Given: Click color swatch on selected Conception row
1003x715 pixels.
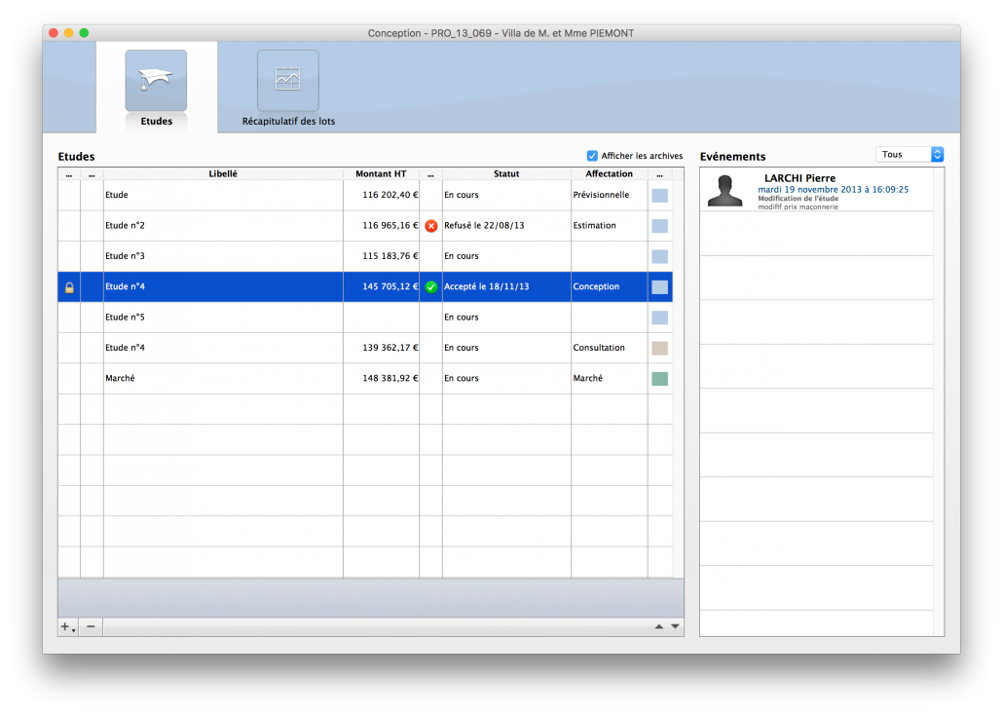Looking at the screenshot, I should 659,287.
